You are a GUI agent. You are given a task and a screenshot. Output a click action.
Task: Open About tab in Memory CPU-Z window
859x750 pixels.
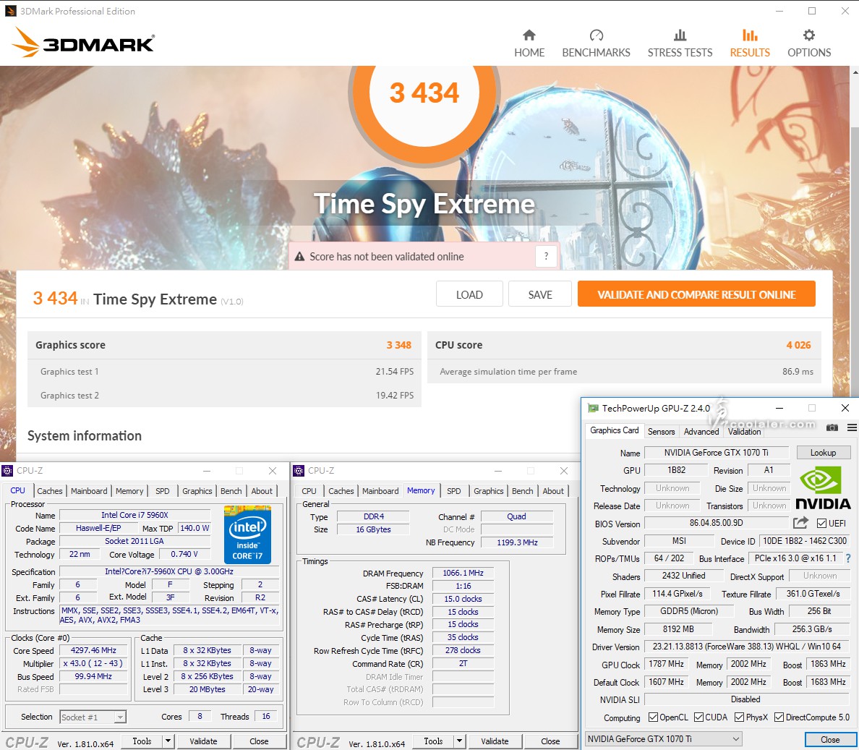click(x=552, y=491)
